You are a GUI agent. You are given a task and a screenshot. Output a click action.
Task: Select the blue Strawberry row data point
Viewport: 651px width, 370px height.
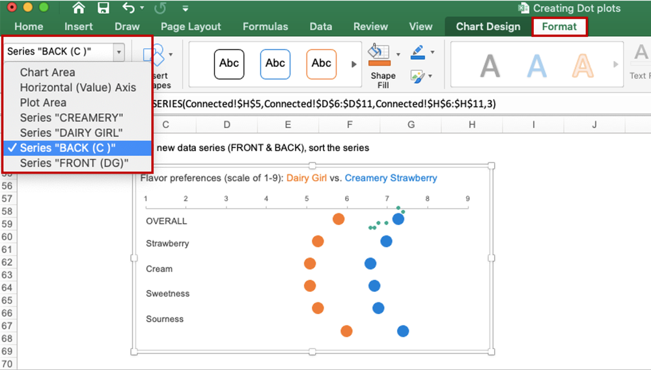point(386,241)
